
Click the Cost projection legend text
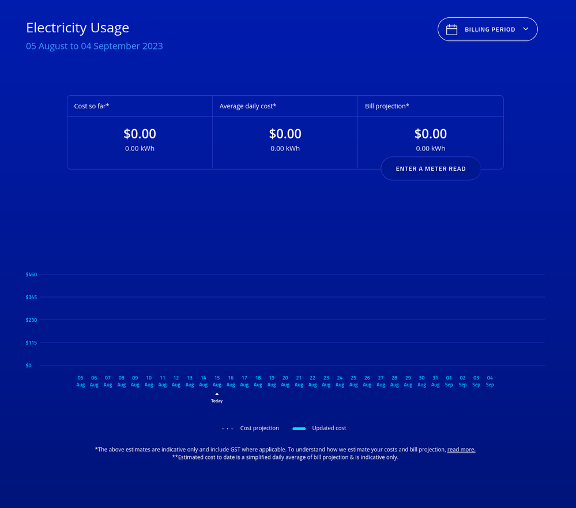click(x=259, y=428)
